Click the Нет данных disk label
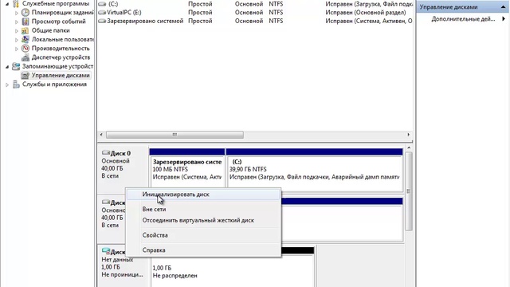 [117, 260]
